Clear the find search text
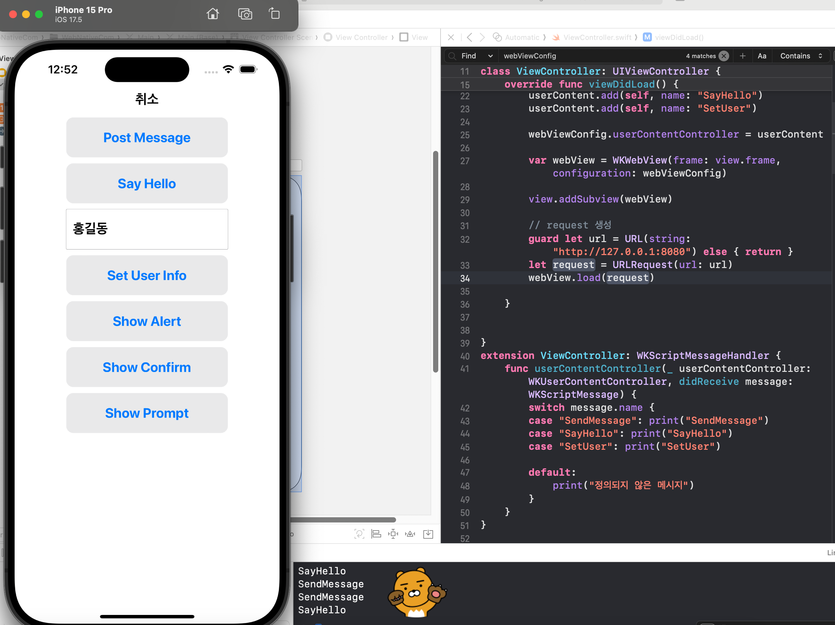The width and height of the screenshot is (835, 625). pyautogui.click(x=724, y=56)
